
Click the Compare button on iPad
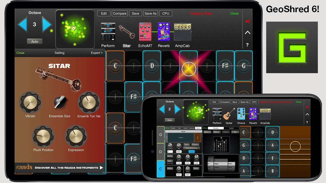pyautogui.click(x=120, y=13)
